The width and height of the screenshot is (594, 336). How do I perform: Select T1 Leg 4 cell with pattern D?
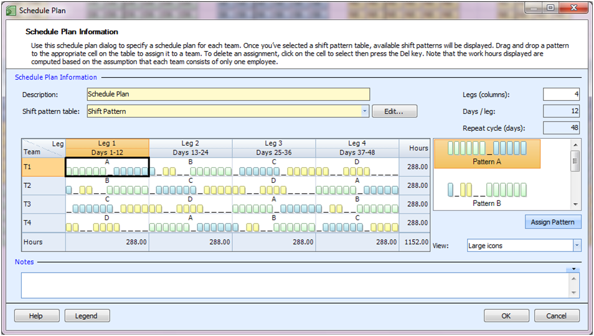(357, 167)
